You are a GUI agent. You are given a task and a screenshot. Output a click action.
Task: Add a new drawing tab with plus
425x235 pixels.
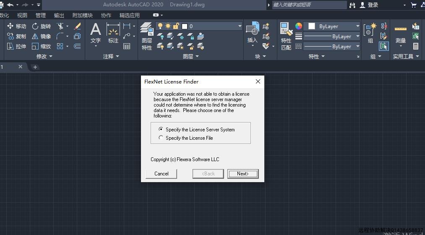point(35,67)
